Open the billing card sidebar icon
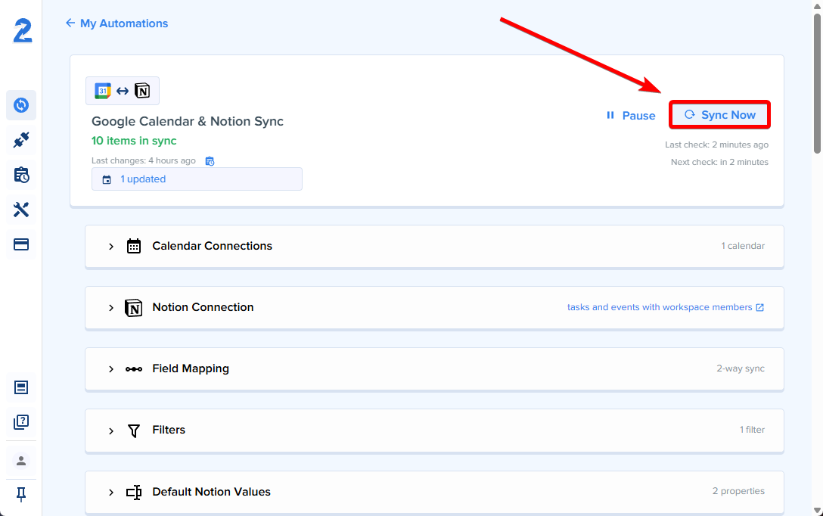The image size is (823, 516). [21, 244]
